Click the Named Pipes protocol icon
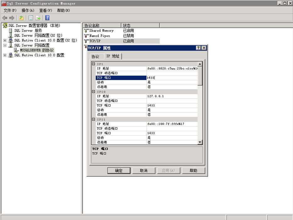293x220 pixels. tap(86, 36)
